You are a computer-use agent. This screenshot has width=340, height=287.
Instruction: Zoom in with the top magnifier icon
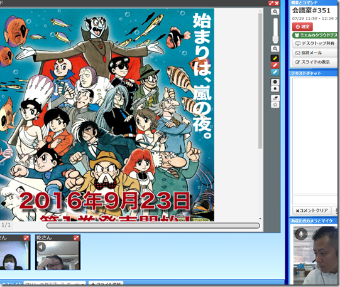pos(275,12)
